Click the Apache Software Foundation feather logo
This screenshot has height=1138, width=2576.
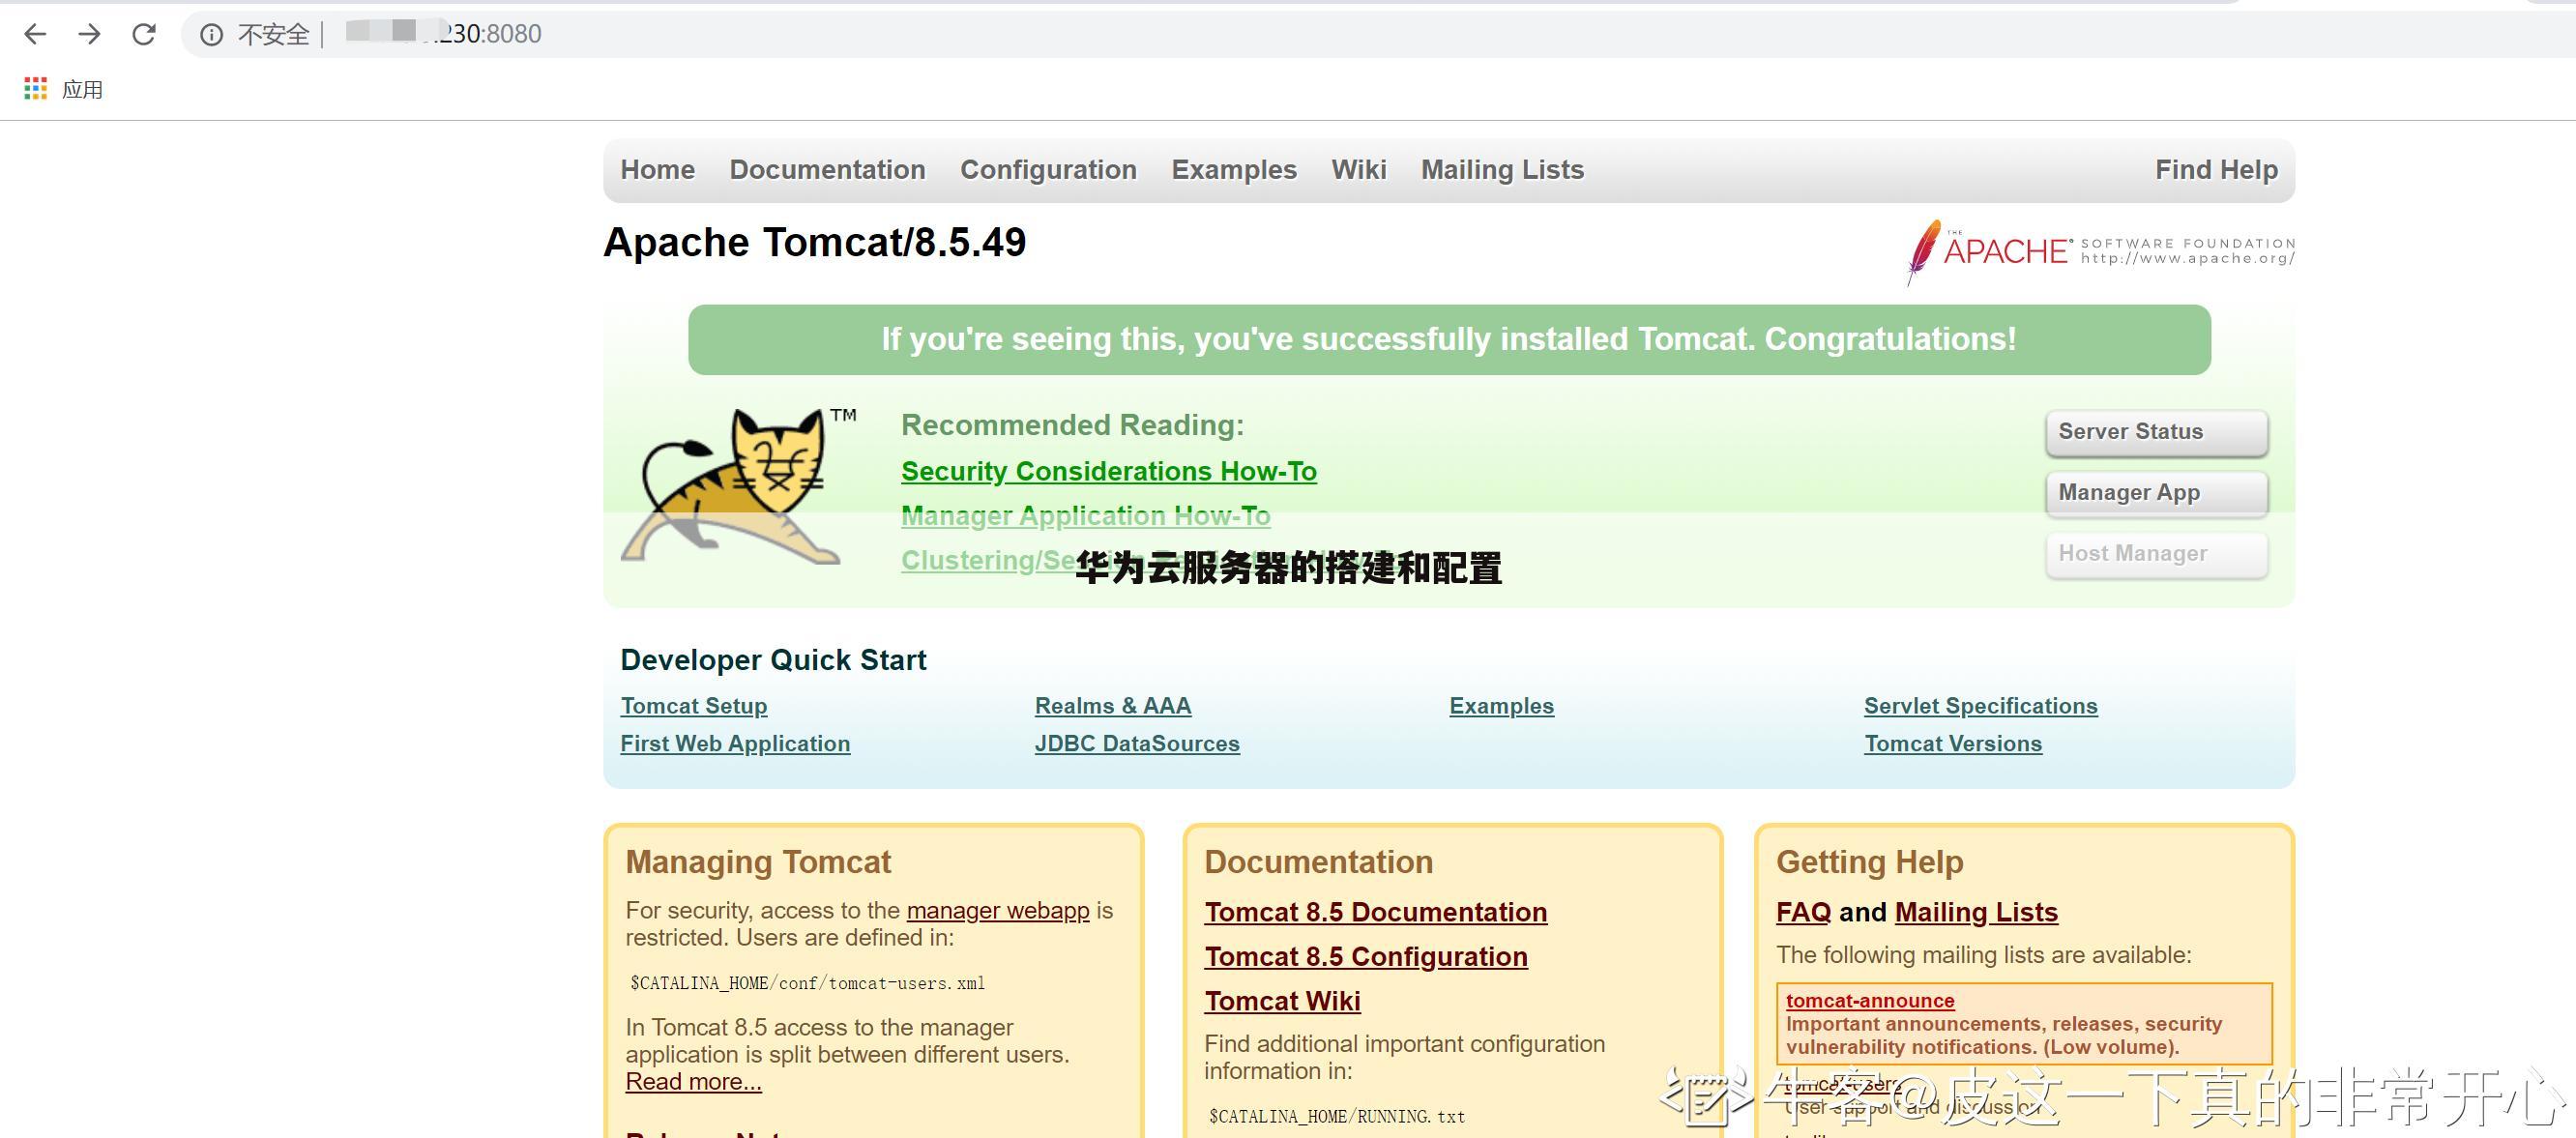[2100, 251]
